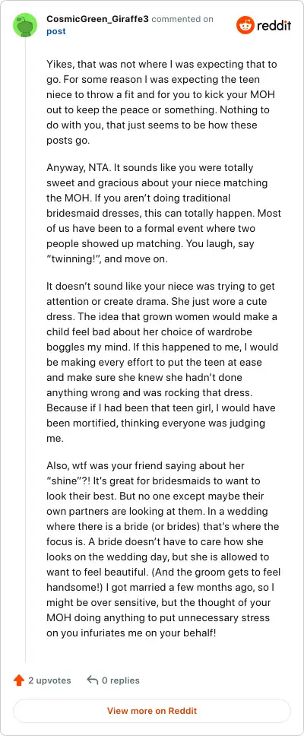
Task: Click the "View more on Reddit" button
Action: (152, 711)
